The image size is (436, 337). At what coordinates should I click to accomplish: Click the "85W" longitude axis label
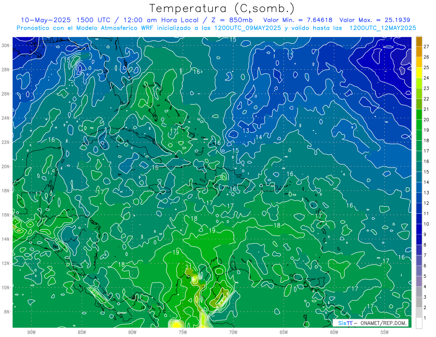[82, 332]
